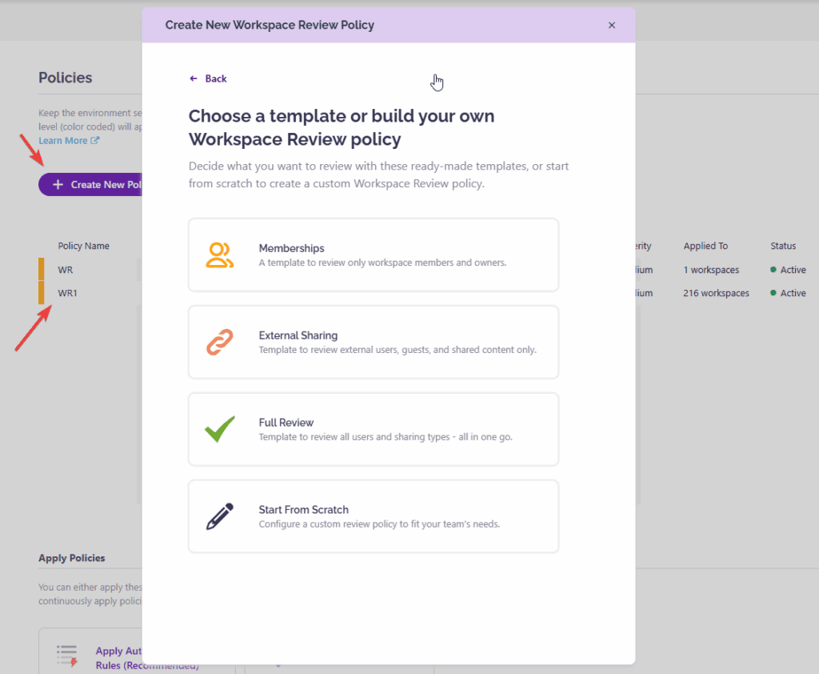The width and height of the screenshot is (819, 674).
Task: Click the Memberships people icon
Action: pos(219,255)
